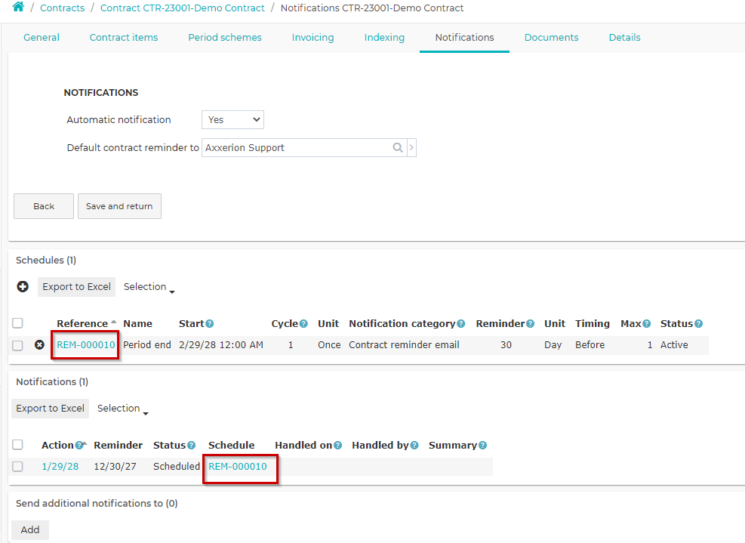This screenshot has width=745, height=543.
Task: Sort schedules by the Reference column header
Action: (82, 324)
